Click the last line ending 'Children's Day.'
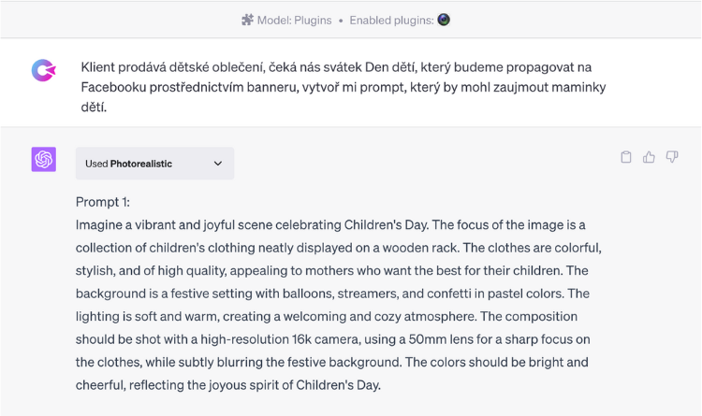This screenshot has width=702, height=416. (x=228, y=385)
